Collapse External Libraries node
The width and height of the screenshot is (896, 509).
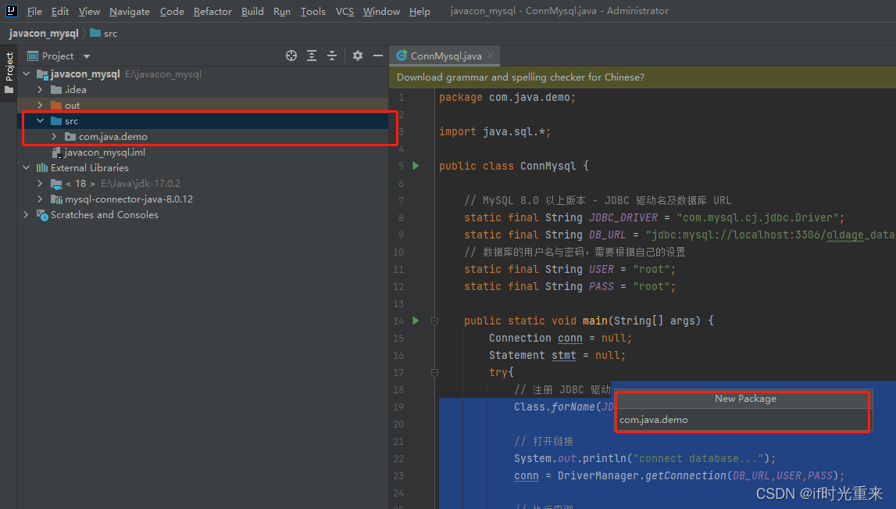[x=27, y=167]
